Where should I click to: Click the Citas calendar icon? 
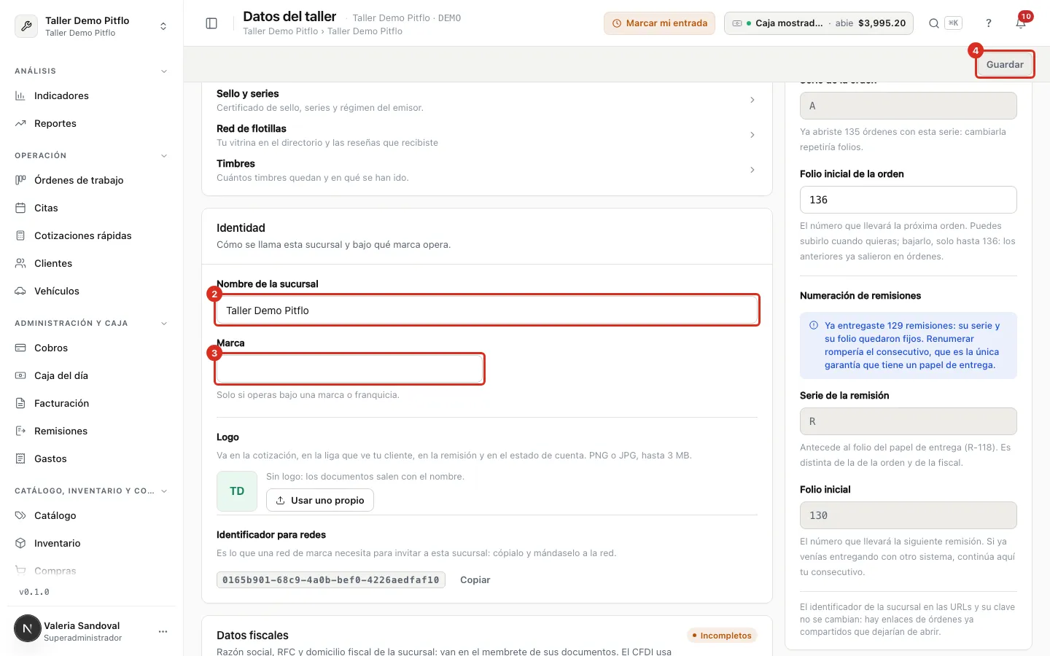pyautogui.click(x=20, y=208)
